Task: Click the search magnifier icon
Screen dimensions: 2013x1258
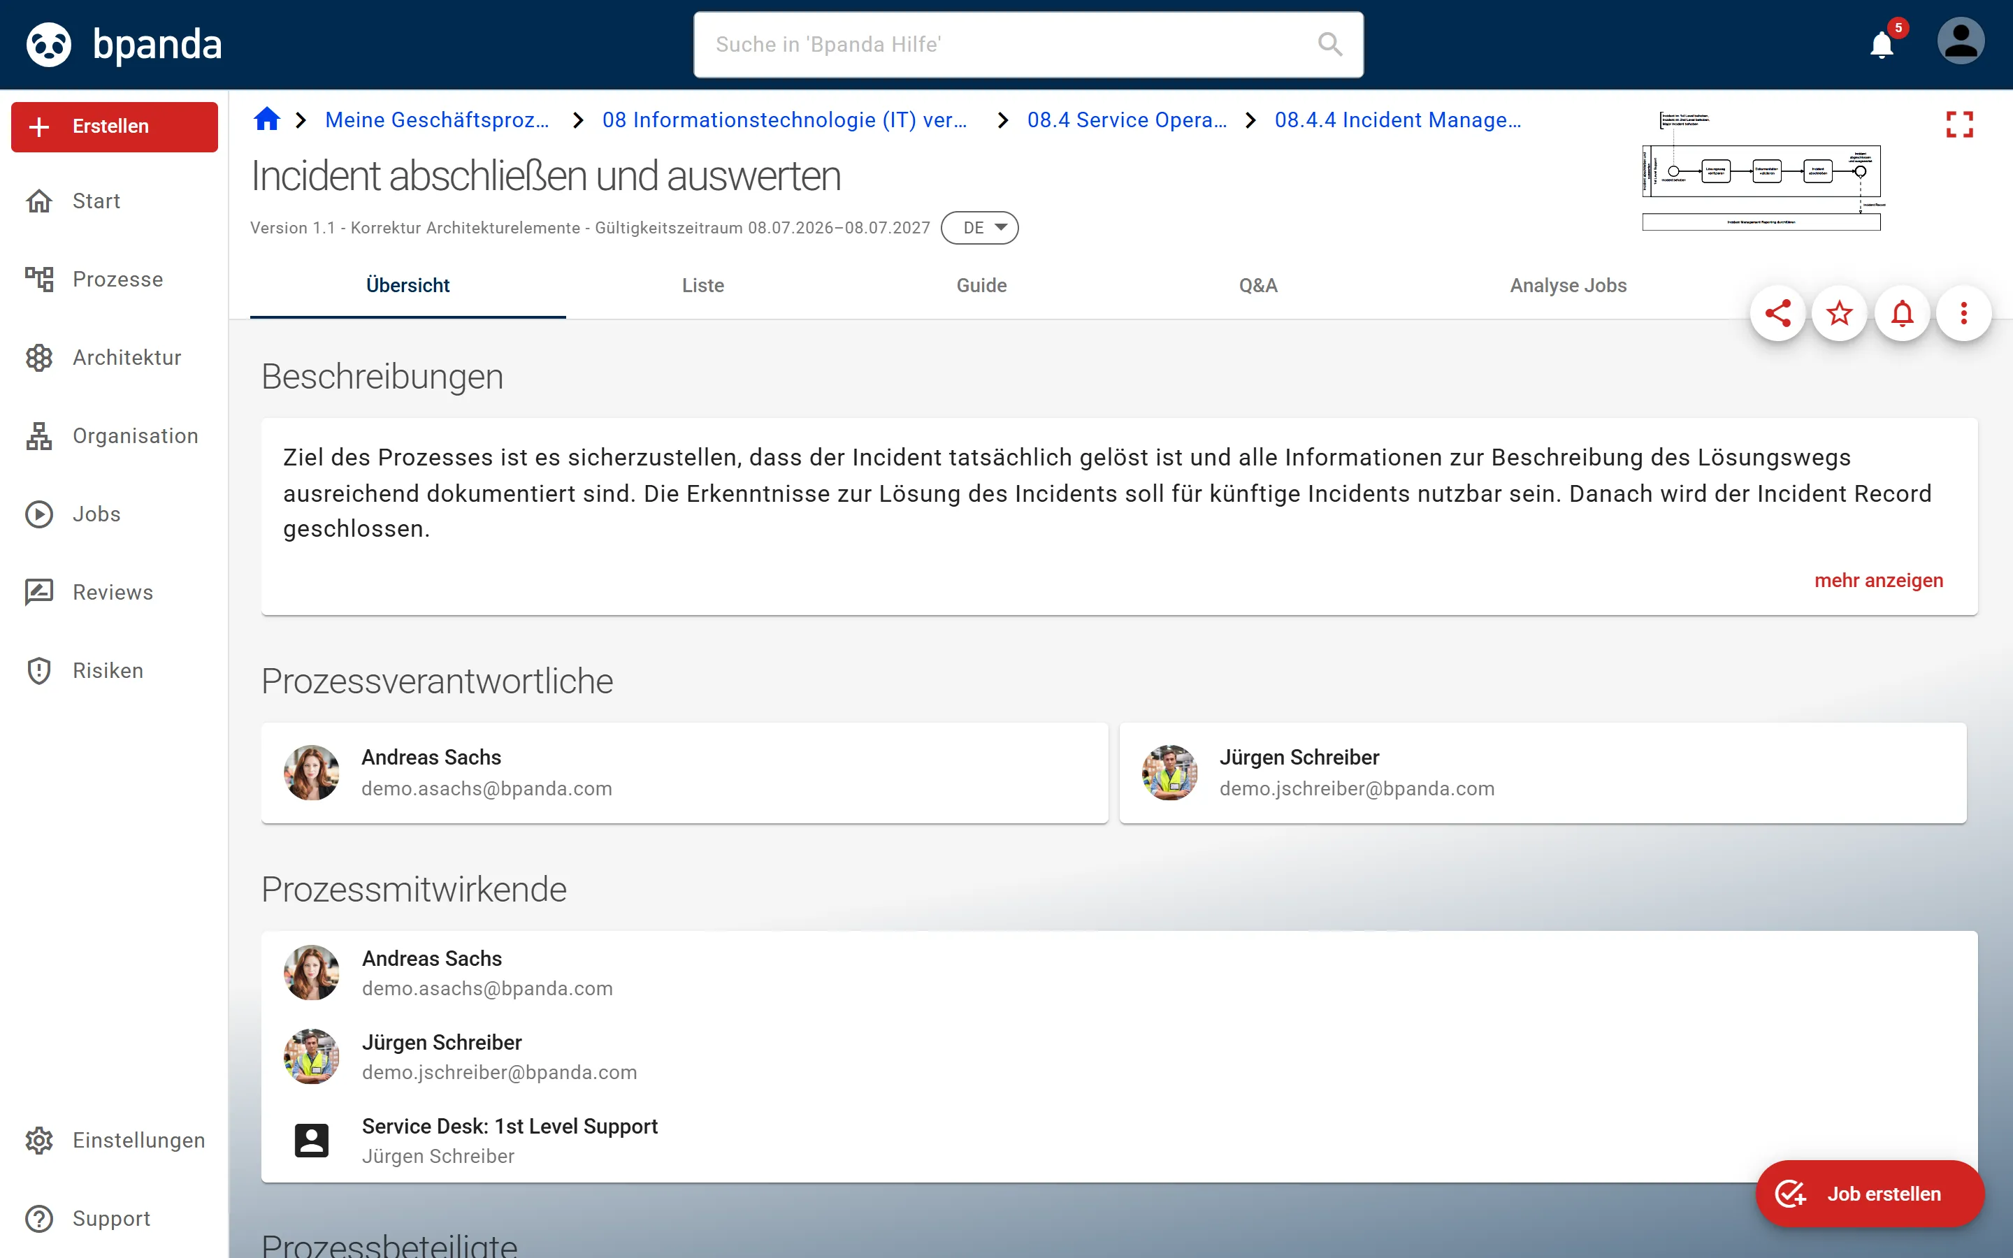Action: tap(1330, 44)
